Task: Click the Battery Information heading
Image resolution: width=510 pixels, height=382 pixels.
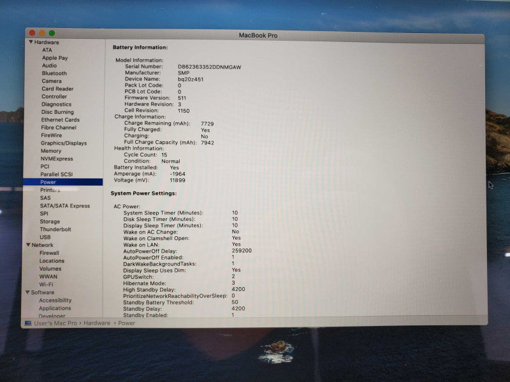Action: 140,47
